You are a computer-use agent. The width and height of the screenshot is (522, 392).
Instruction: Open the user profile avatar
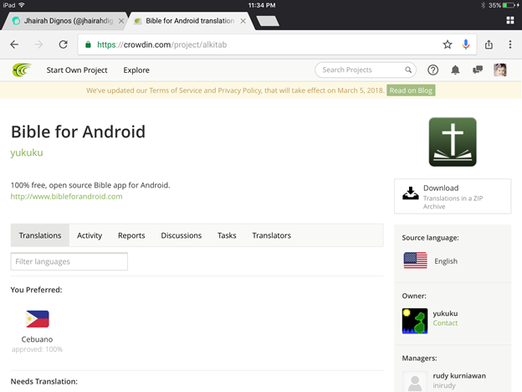click(500, 70)
